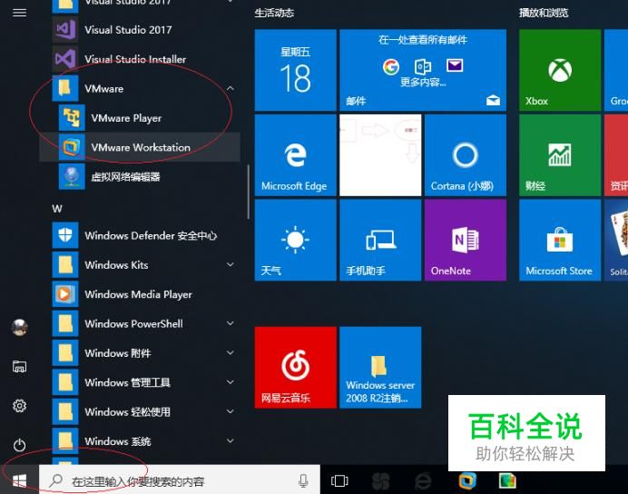Open the calendar tile showing 18

click(x=296, y=70)
